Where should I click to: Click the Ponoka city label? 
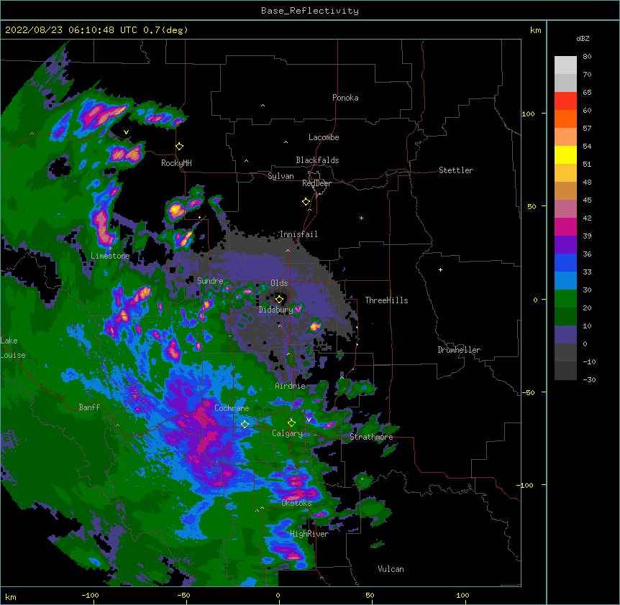[x=345, y=98]
